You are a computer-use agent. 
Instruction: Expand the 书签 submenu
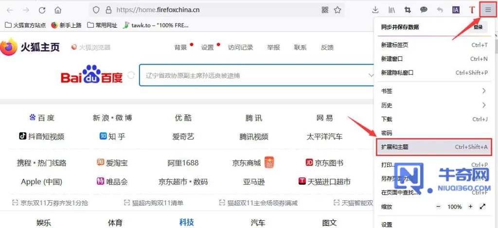click(x=434, y=91)
